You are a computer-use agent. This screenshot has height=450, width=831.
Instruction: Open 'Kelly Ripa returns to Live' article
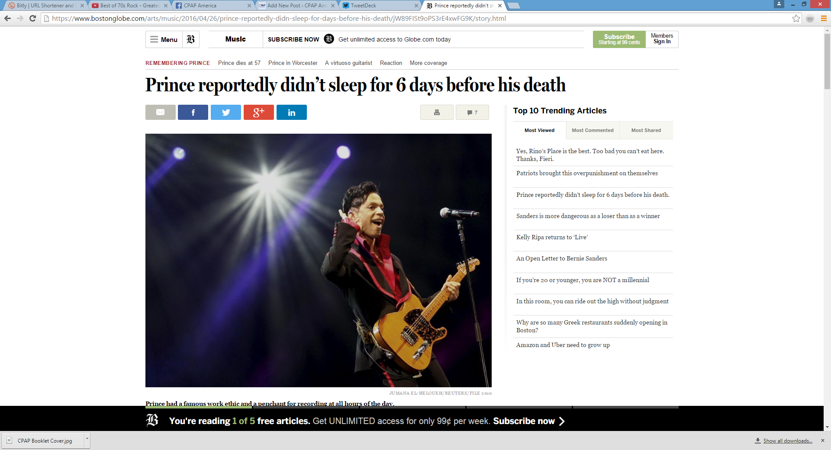point(552,237)
